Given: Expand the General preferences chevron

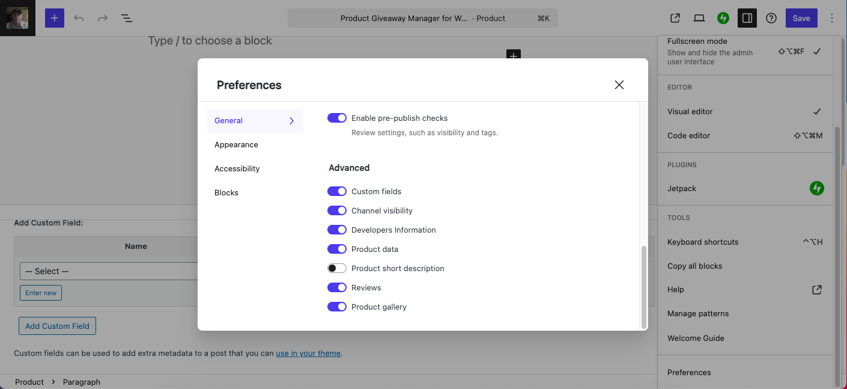Looking at the screenshot, I should coord(292,121).
